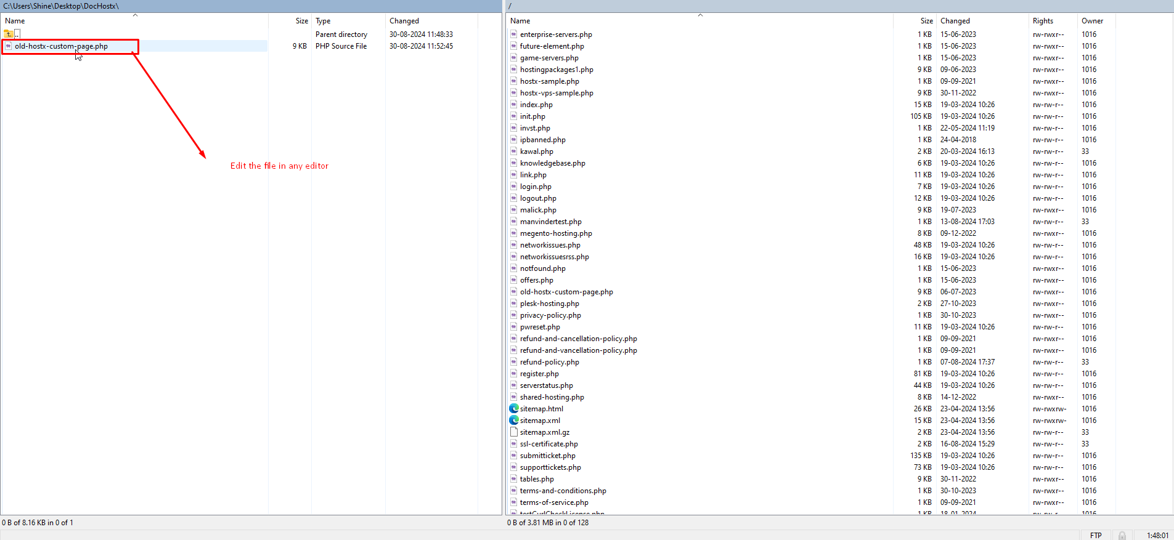The height and width of the screenshot is (540, 1174).
Task: Sort remote files by the Rights column
Action: (1043, 21)
